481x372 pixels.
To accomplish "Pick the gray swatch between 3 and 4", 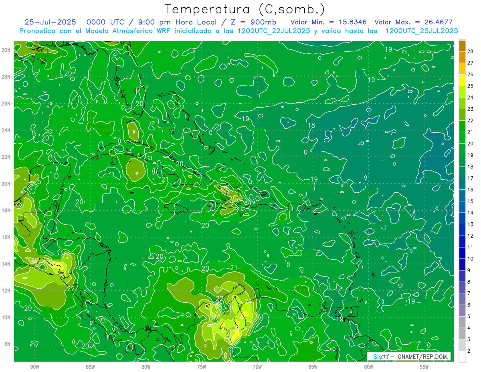I will tap(462, 333).
